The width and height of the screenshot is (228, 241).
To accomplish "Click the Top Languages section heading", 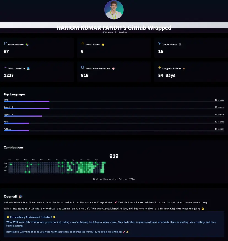I will [14, 94].
